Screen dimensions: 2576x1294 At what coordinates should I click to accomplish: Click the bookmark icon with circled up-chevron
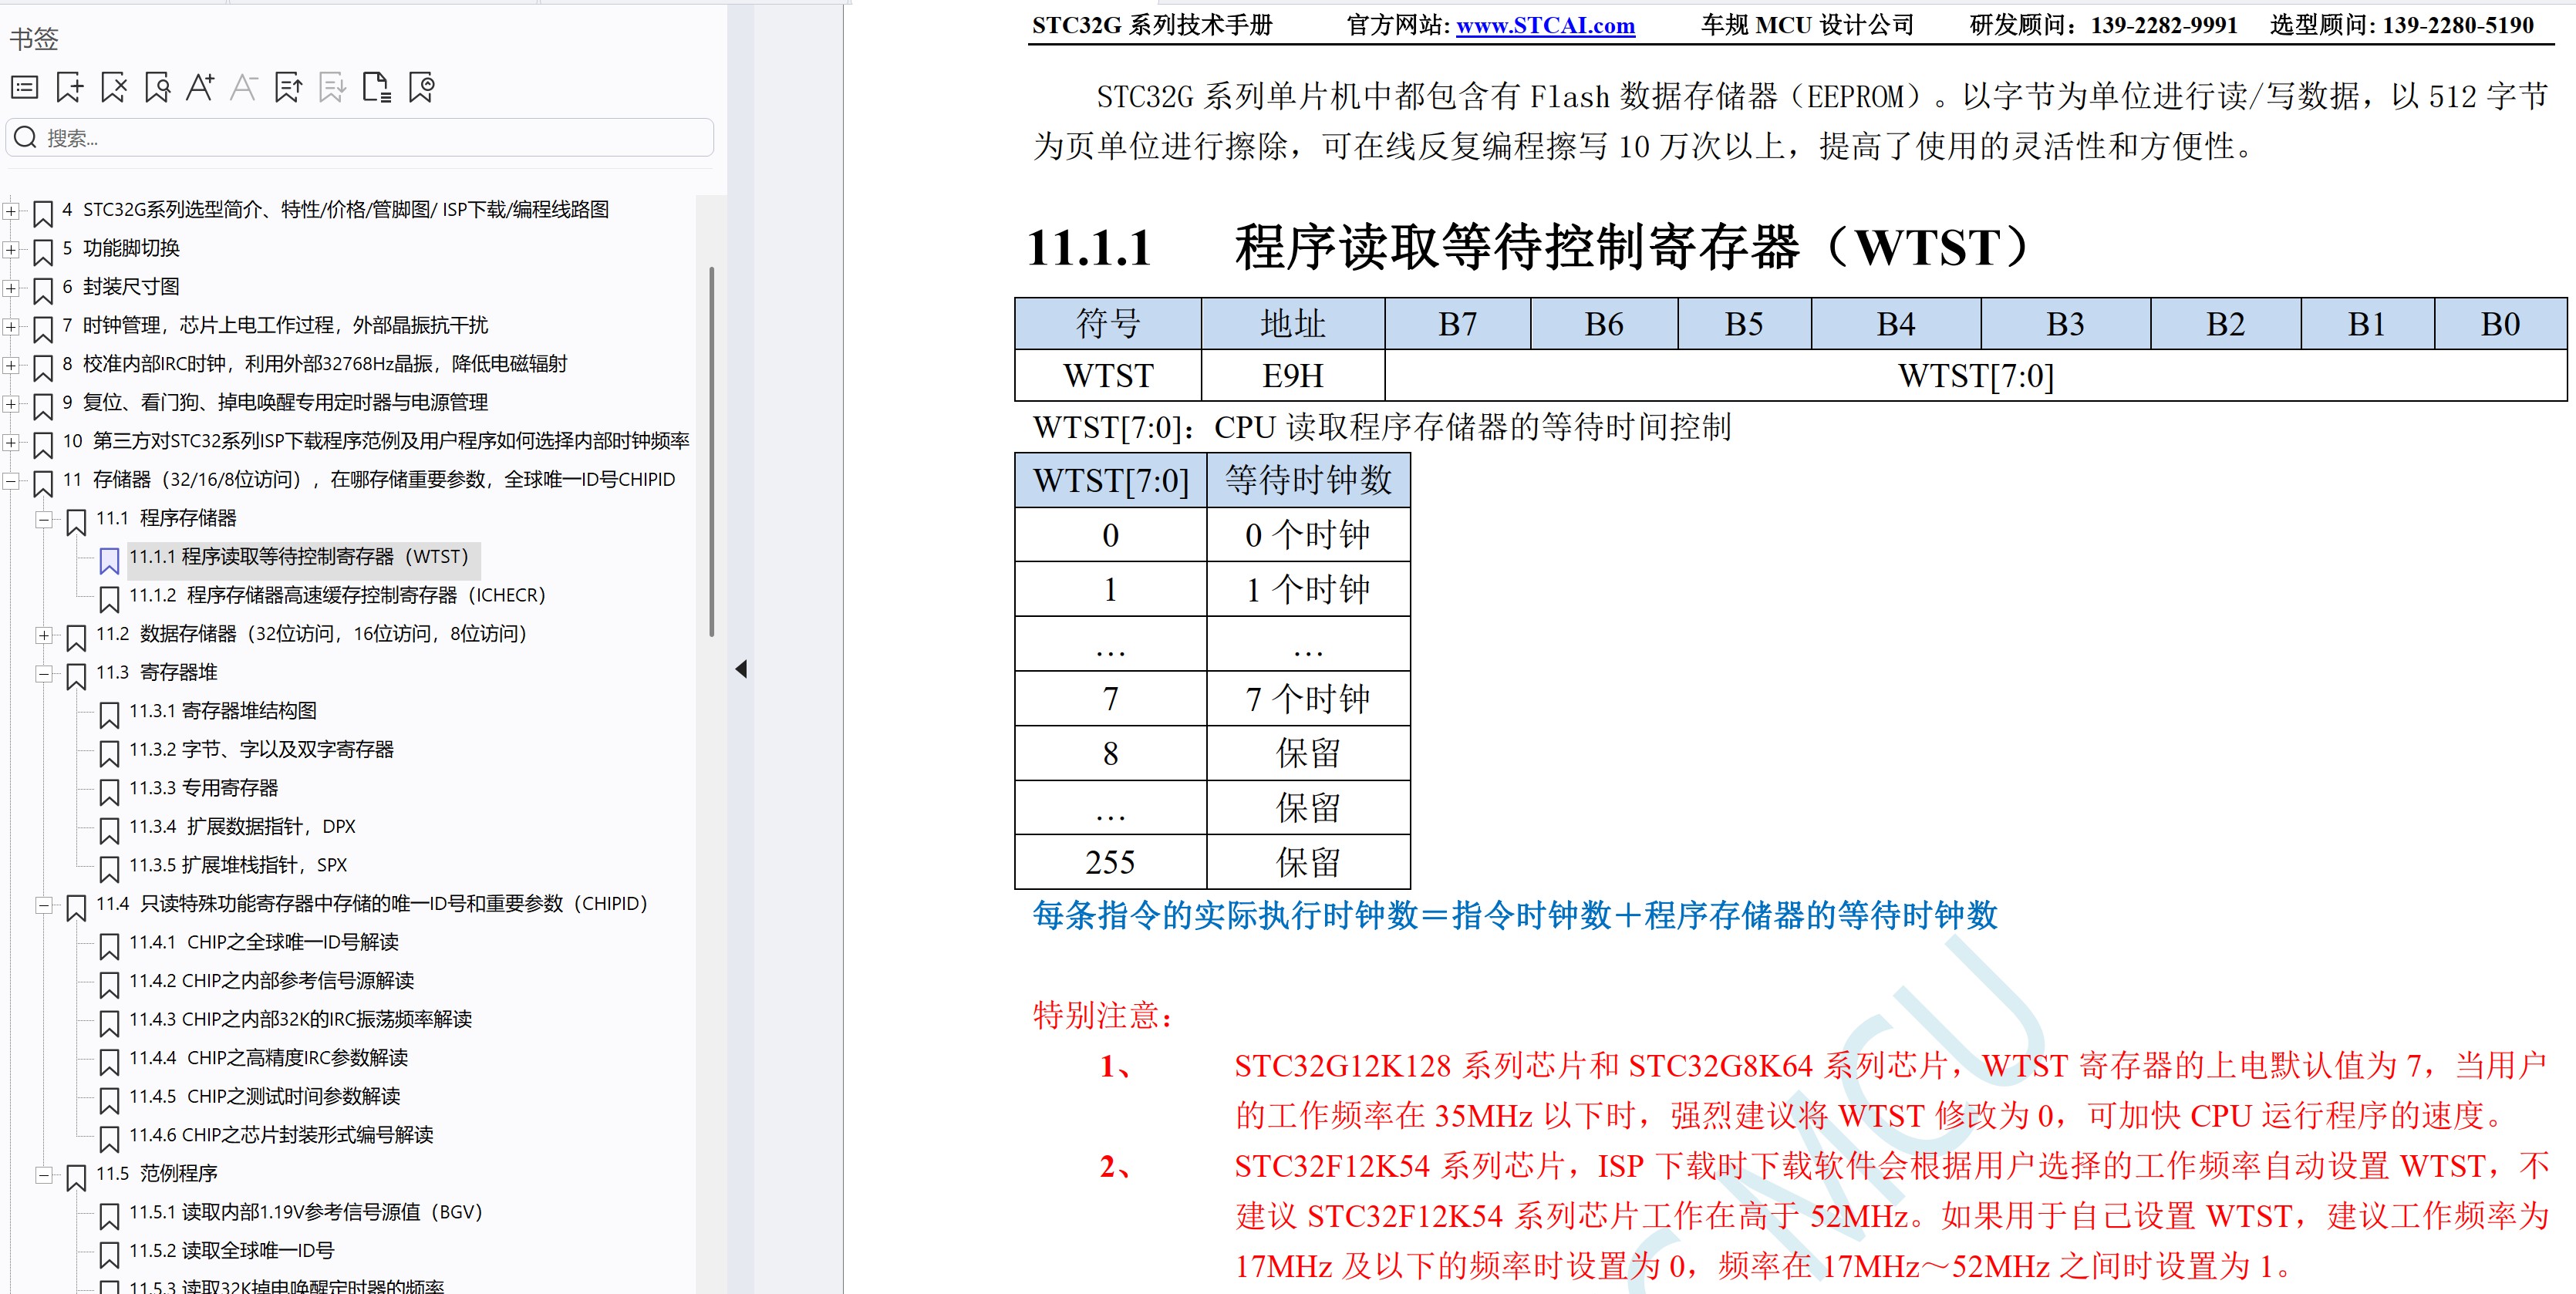pyautogui.click(x=421, y=88)
